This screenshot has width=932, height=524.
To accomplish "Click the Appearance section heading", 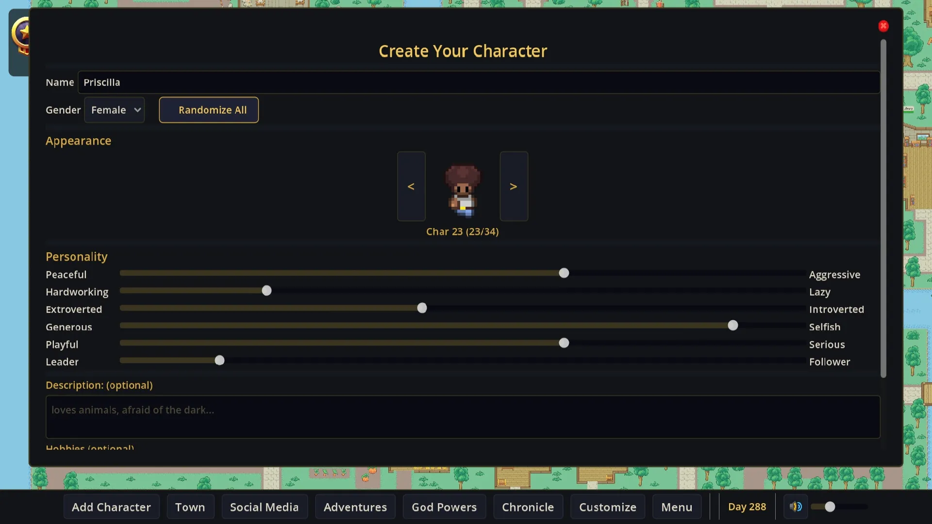I will click(x=79, y=141).
